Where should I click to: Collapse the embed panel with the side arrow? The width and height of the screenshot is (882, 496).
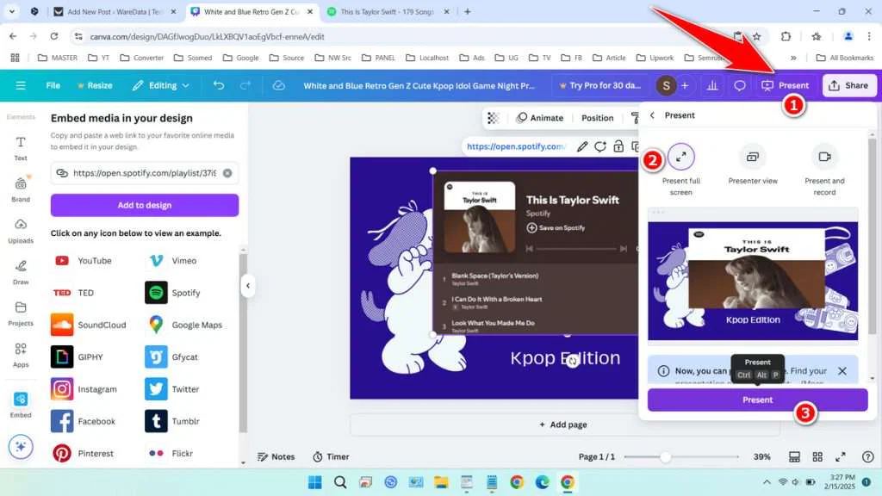[x=249, y=286]
